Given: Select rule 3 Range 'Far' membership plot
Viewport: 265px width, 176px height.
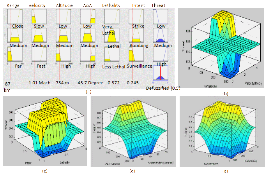Looking at the screenshot, I should coord(15,54).
